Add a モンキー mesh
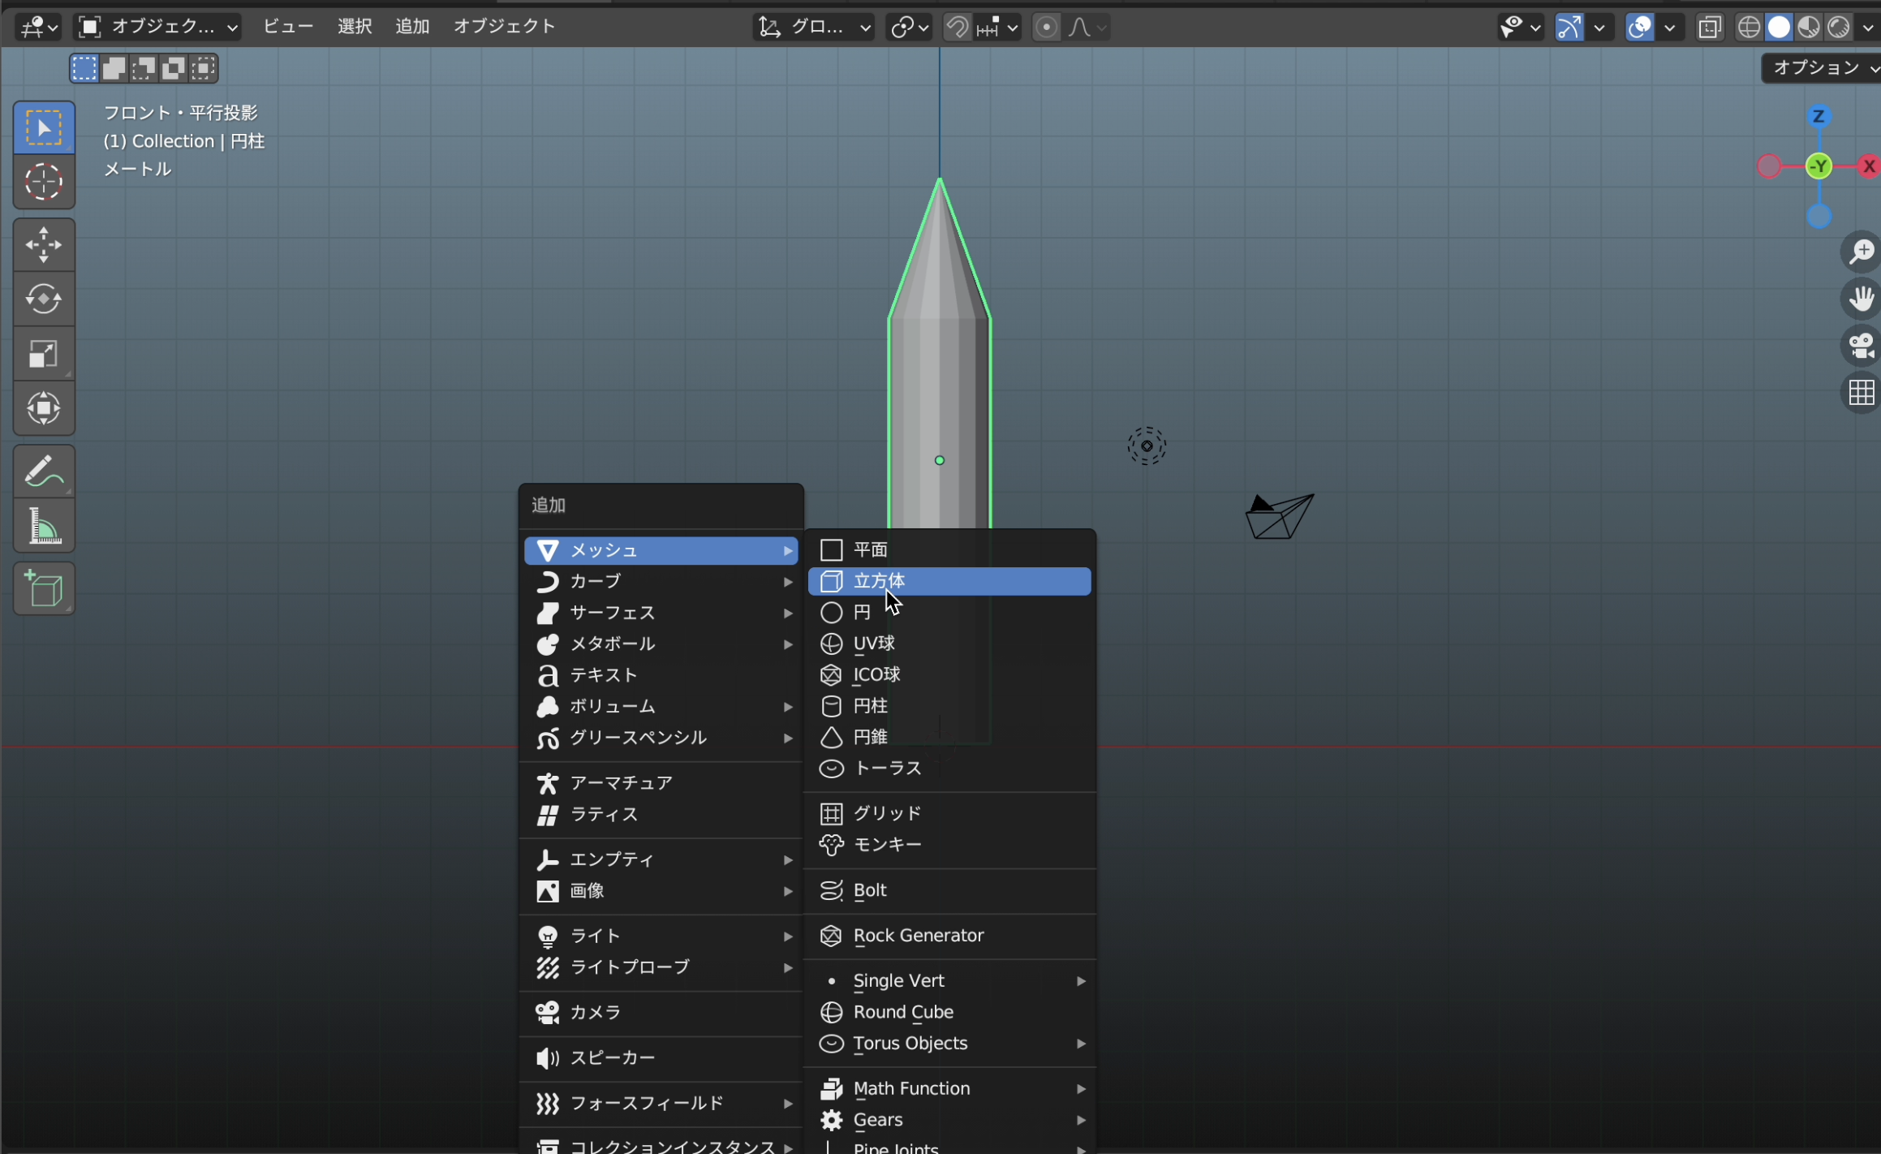The width and height of the screenshot is (1881, 1154). [x=887, y=844]
